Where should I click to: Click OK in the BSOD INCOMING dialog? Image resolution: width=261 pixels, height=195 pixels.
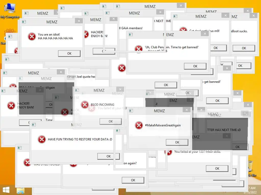111,122
